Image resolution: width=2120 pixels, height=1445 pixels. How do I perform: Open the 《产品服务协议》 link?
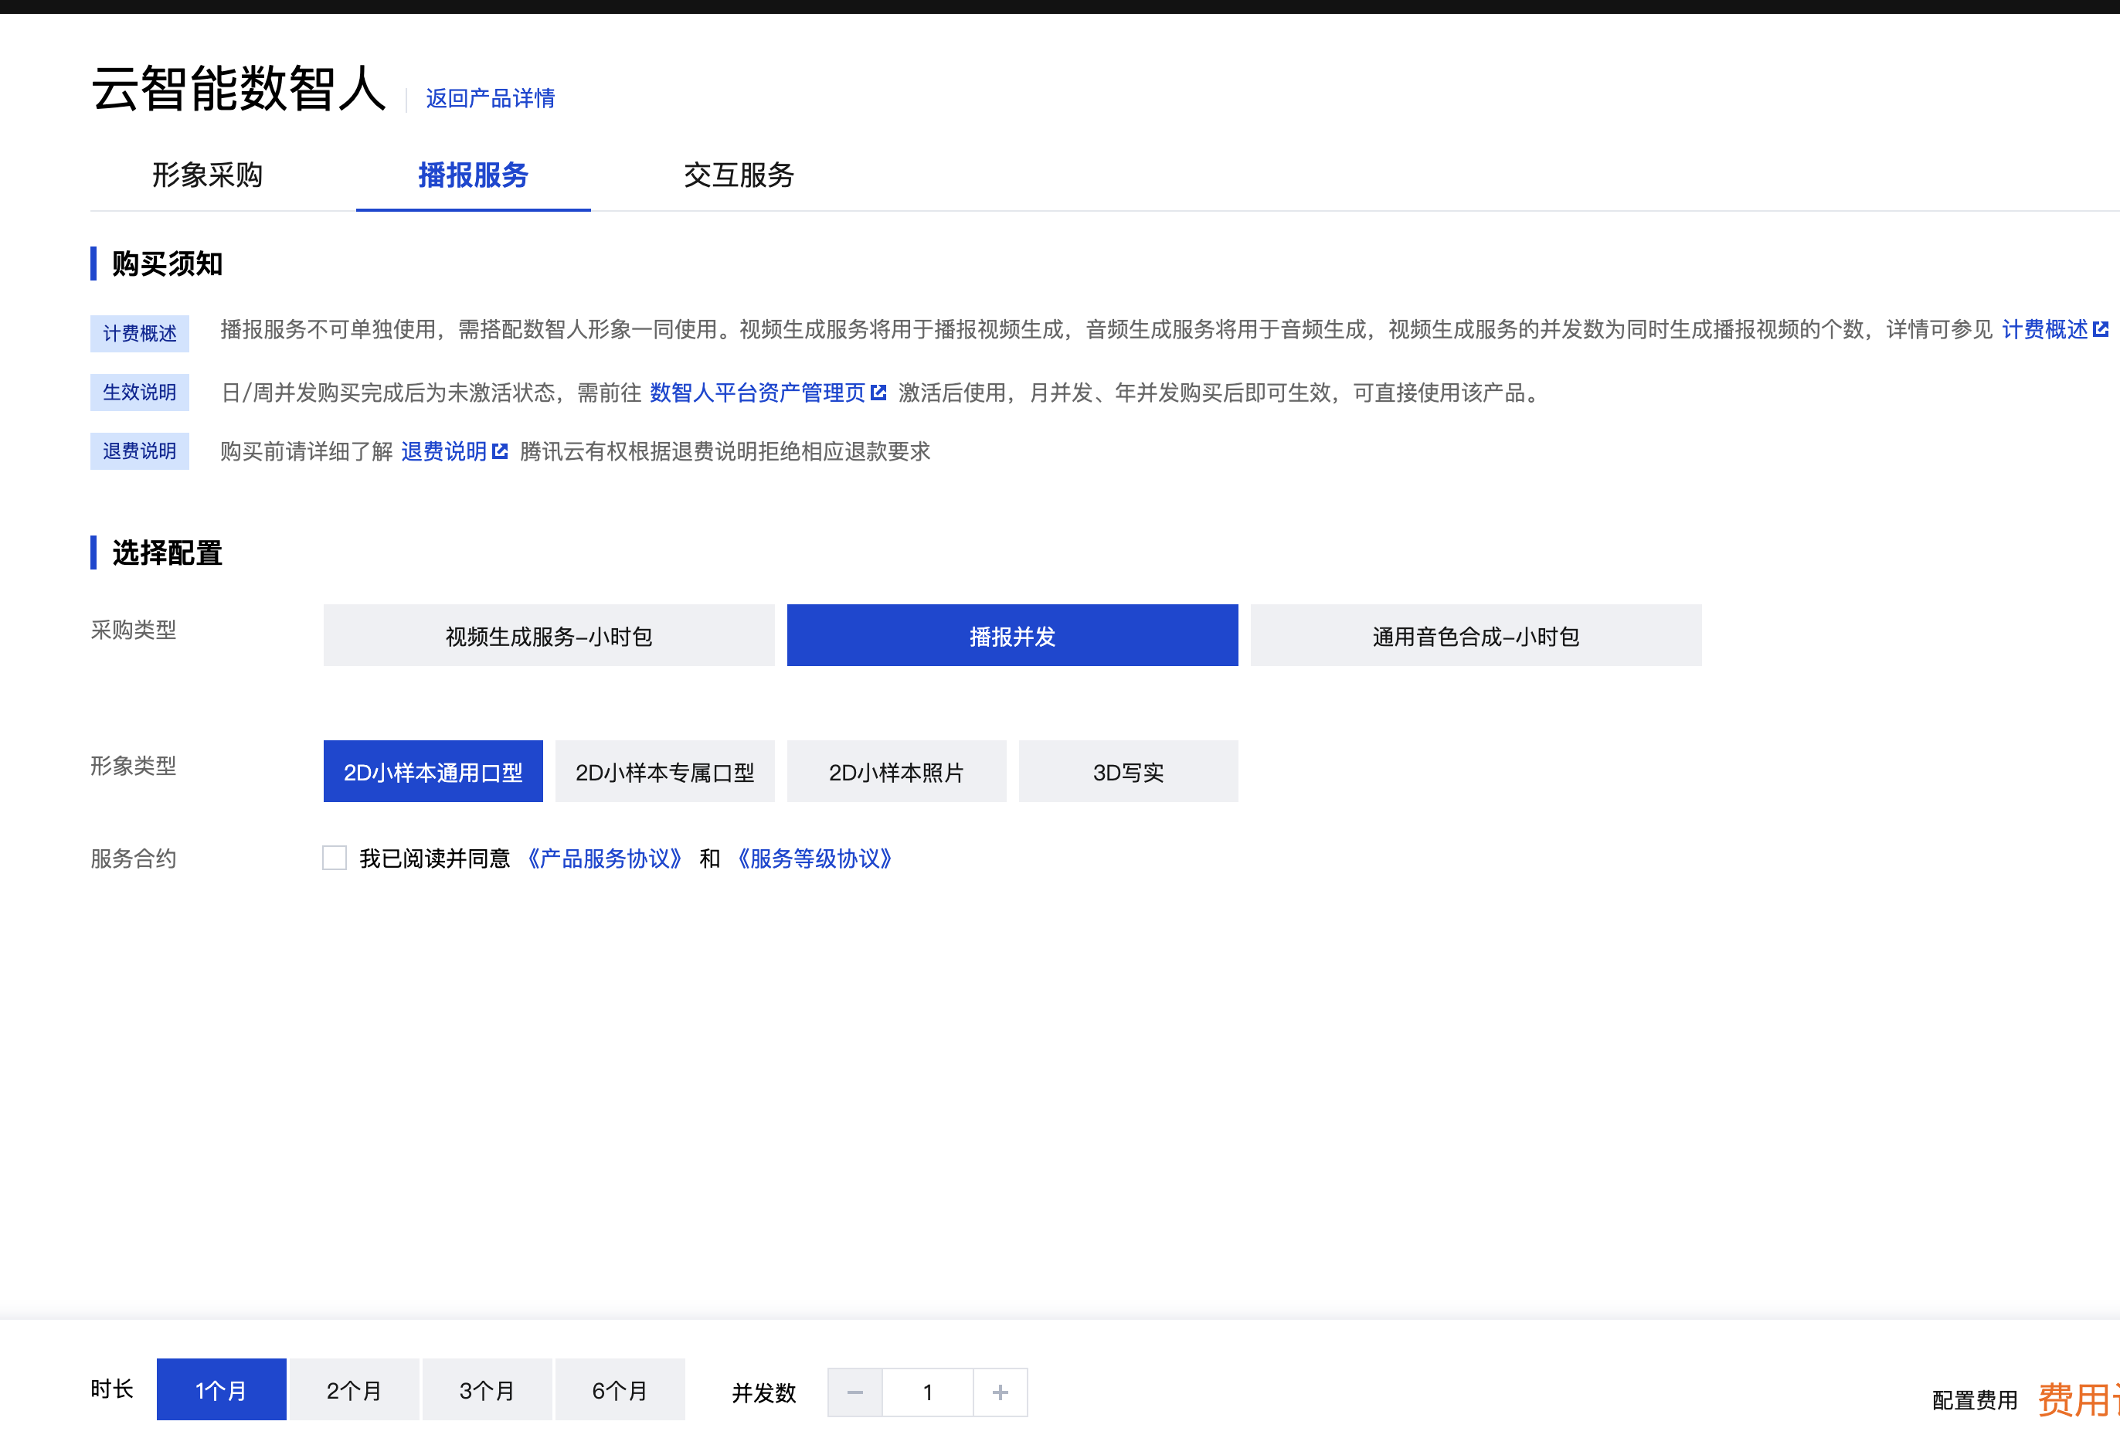(x=604, y=858)
